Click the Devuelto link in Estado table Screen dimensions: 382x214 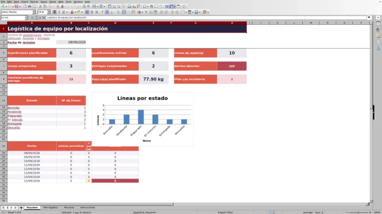(x=13, y=128)
